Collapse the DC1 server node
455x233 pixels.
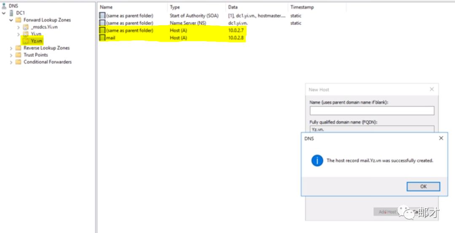(4, 13)
